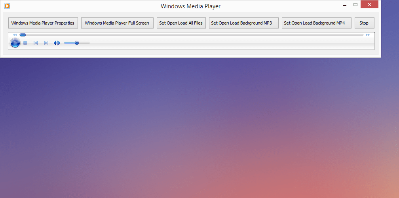
Task: Click the fast-forward double-arrow icon
Action: [368, 35]
